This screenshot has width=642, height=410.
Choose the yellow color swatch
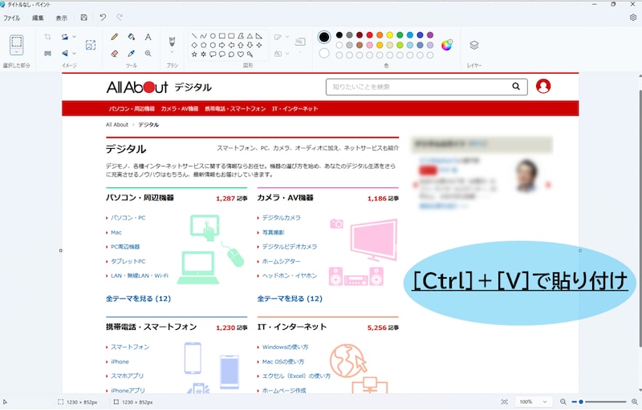point(390,35)
